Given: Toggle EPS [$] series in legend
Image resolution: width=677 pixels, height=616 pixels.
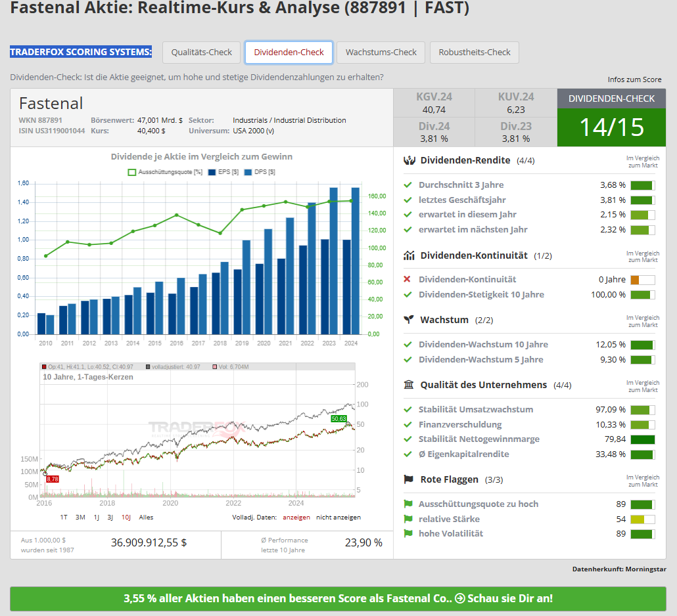Looking at the screenshot, I should [223, 172].
